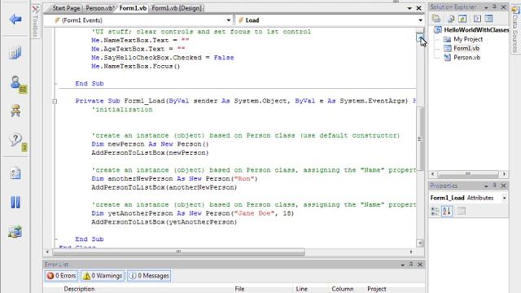The height and width of the screenshot is (293, 521).
Task: Open the stacked documents icon in left sidebar
Action: [x=15, y=53]
